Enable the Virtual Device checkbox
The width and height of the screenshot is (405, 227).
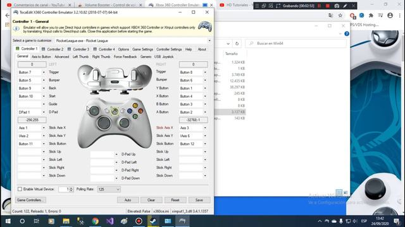click(x=20, y=189)
